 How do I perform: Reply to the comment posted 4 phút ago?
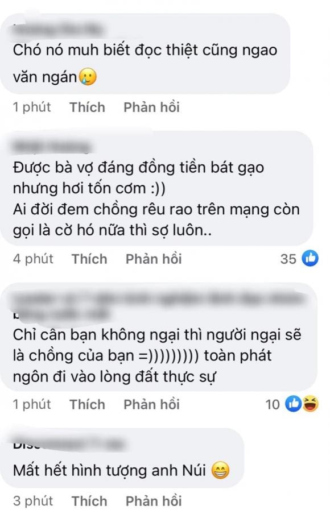(154, 259)
